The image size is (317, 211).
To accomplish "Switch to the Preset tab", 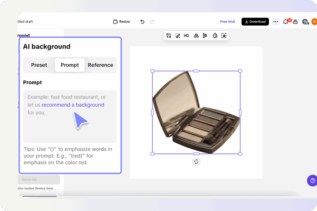I will (x=39, y=65).
